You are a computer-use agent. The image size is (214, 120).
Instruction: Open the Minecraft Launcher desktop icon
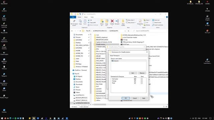pyautogui.click(x=4, y=25)
